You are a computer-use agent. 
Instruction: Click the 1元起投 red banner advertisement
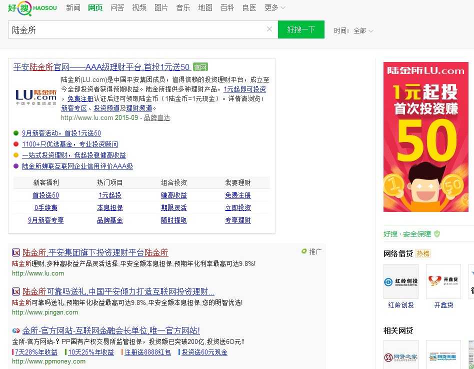point(425,136)
